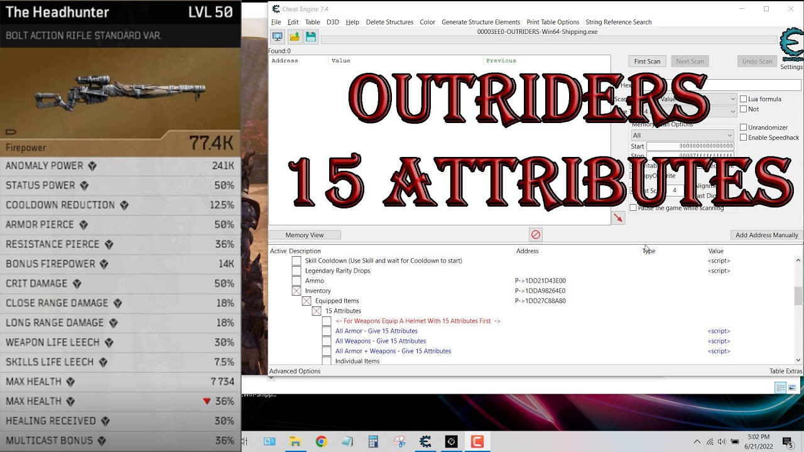
Task: Click the diamond icon beside CRIT DAMAGE
Action: click(77, 284)
